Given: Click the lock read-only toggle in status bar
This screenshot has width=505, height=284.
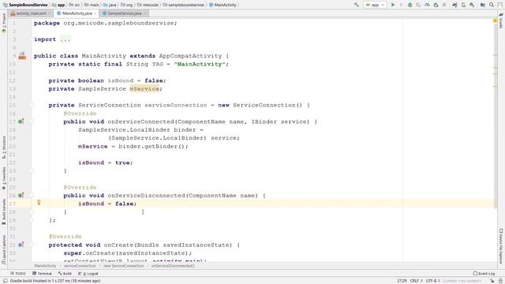Looking at the screenshot, I should tap(492, 281).
